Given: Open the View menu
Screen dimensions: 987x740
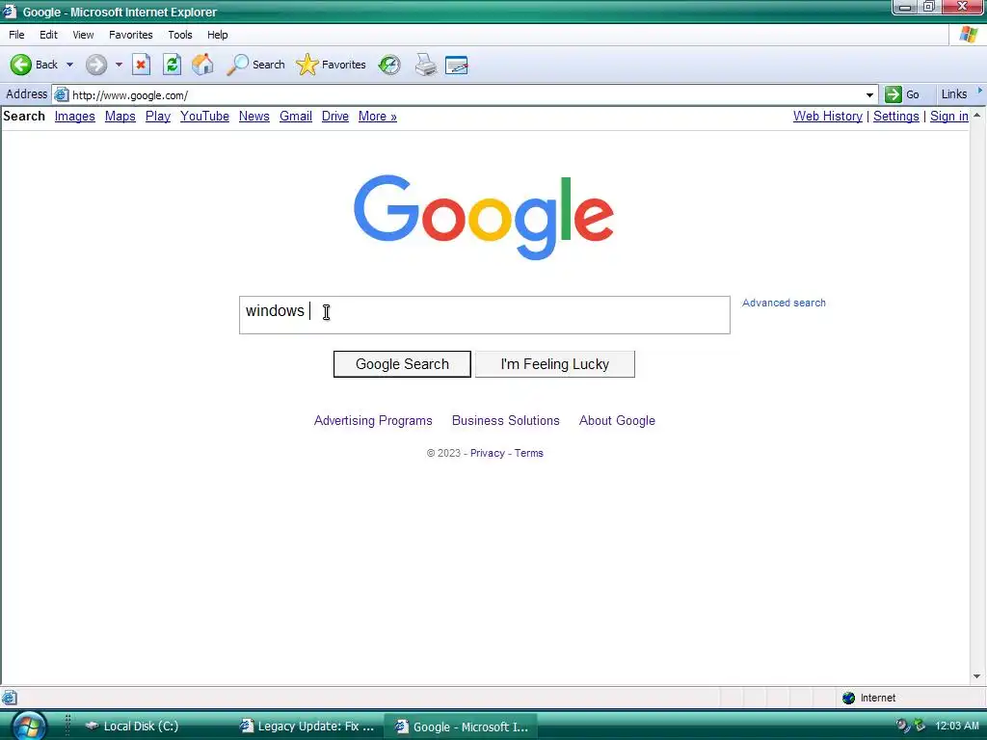Looking at the screenshot, I should (83, 35).
